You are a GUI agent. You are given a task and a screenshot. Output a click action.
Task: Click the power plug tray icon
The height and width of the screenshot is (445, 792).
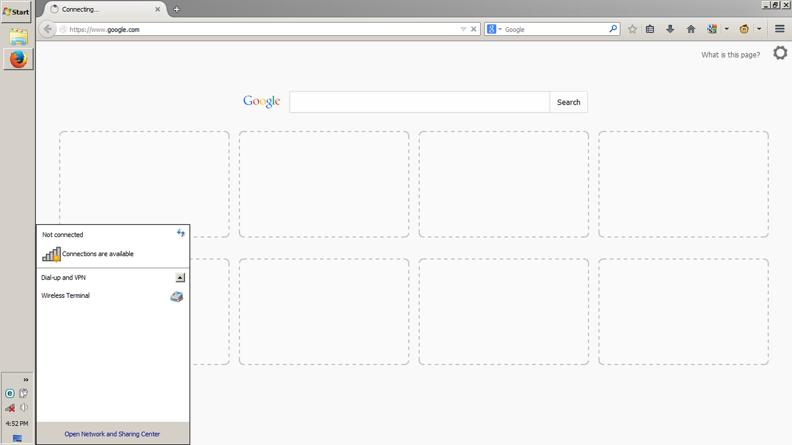(24, 394)
